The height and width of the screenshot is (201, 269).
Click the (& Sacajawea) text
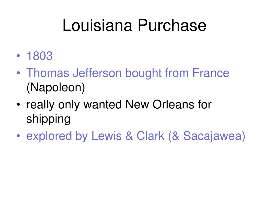tap(207, 136)
